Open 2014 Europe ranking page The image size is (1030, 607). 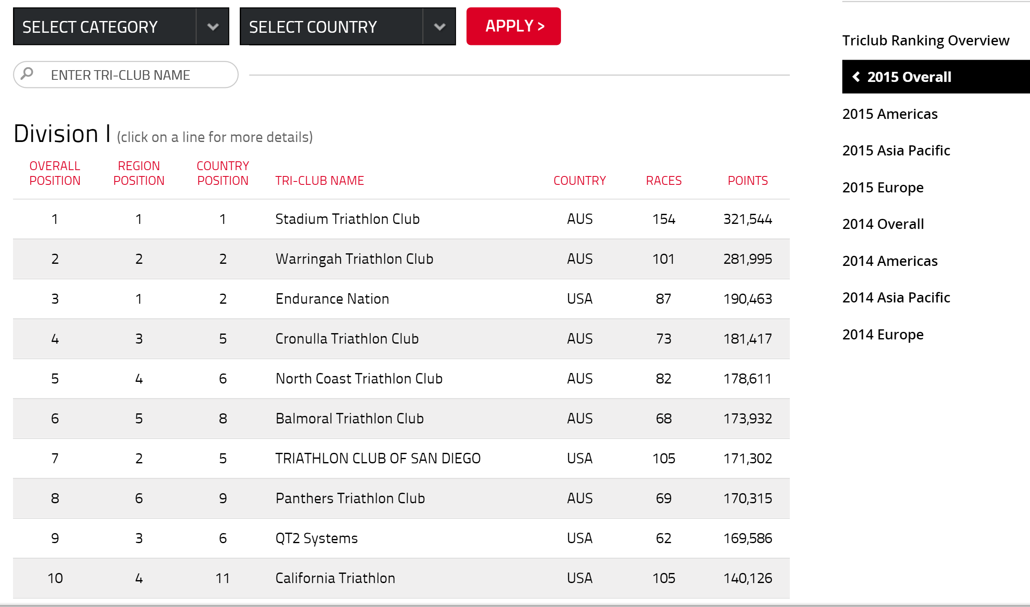click(883, 334)
